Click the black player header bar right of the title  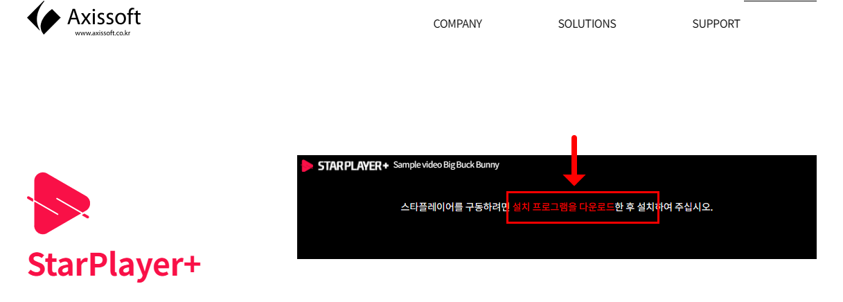[658, 165]
